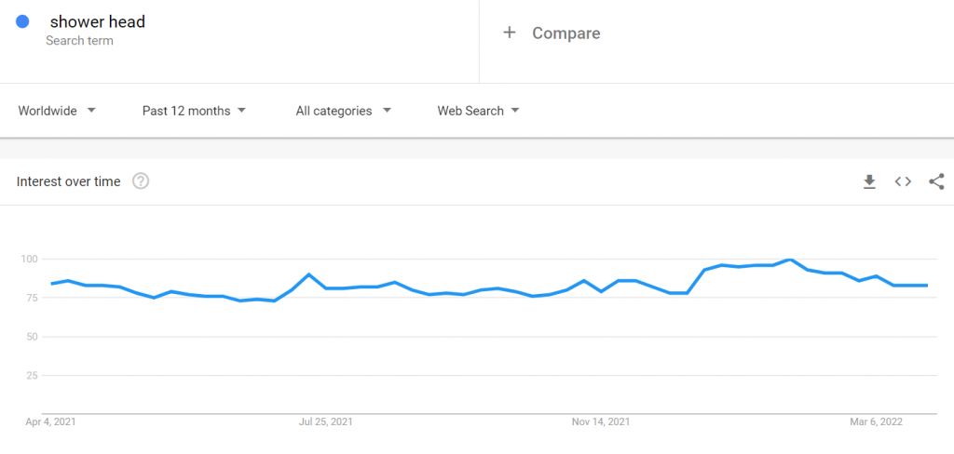The width and height of the screenshot is (954, 454).
Task: Share the interest over time chart
Action: (x=936, y=181)
